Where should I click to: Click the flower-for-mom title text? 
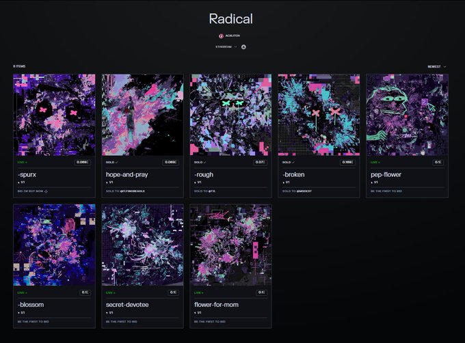click(216, 305)
